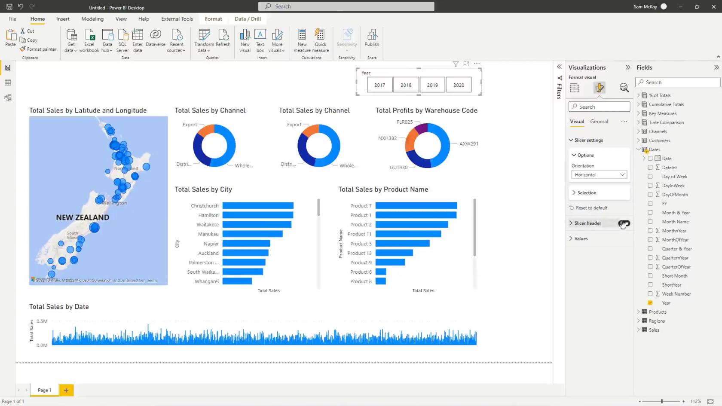This screenshot has height=406, width=722.
Task: Click the Format painter tool
Action: (x=38, y=49)
